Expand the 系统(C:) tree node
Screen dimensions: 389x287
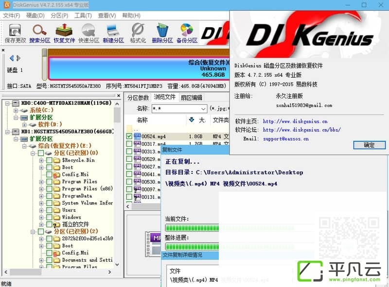pos(16,111)
